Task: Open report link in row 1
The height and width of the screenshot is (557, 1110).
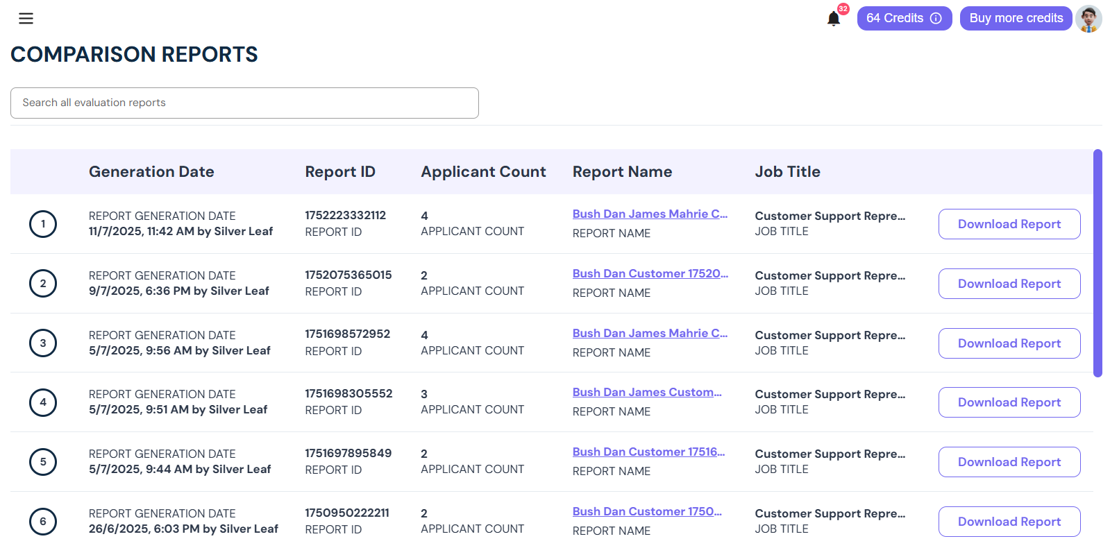Action: pyautogui.click(x=650, y=214)
